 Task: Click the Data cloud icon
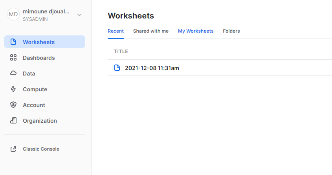click(x=13, y=74)
